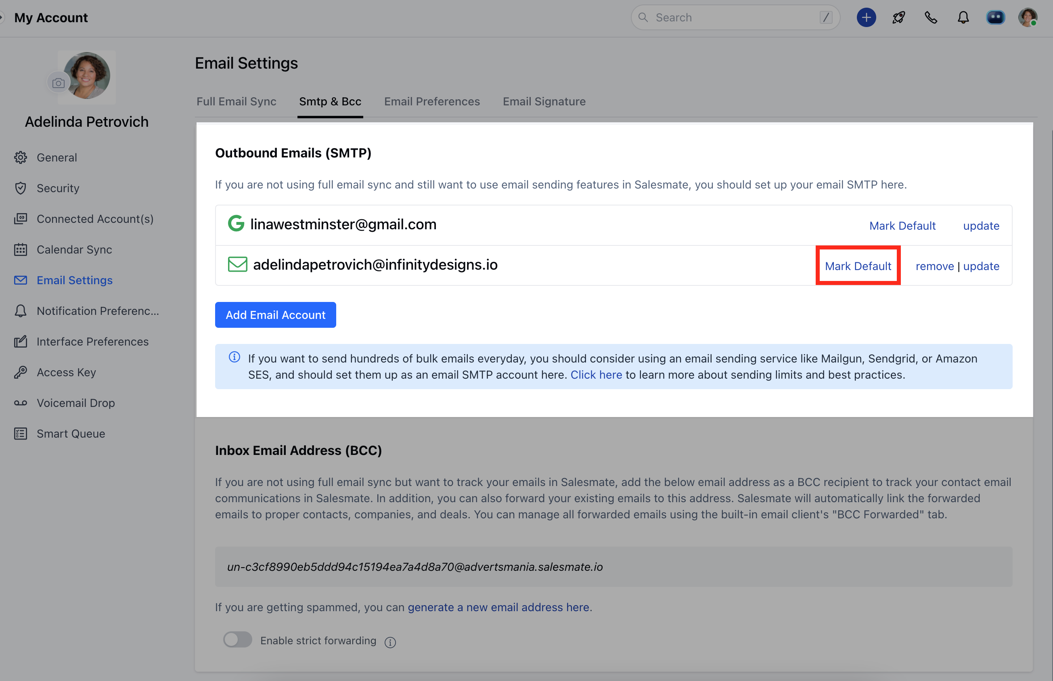This screenshot has width=1053, height=681.
Task: Enable strict forwarding toggle
Action: [x=237, y=640]
